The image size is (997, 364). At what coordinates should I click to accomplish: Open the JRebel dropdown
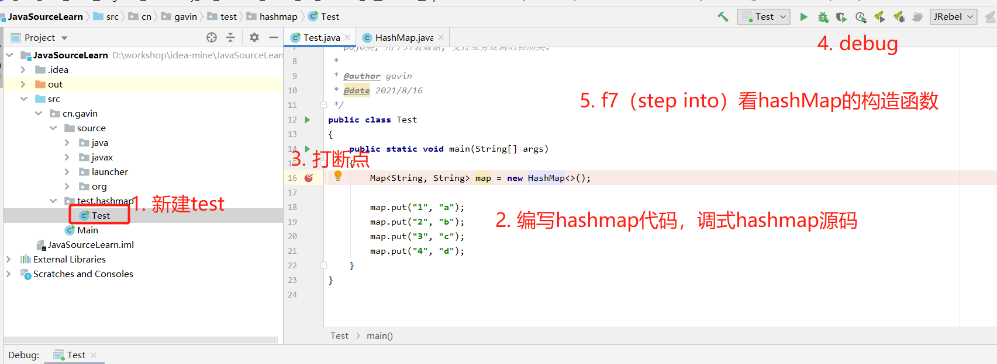click(953, 17)
